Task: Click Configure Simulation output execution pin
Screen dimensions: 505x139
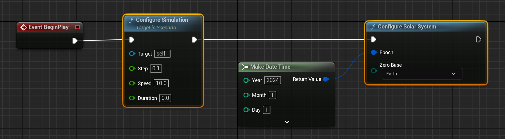Action: [194, 40]
